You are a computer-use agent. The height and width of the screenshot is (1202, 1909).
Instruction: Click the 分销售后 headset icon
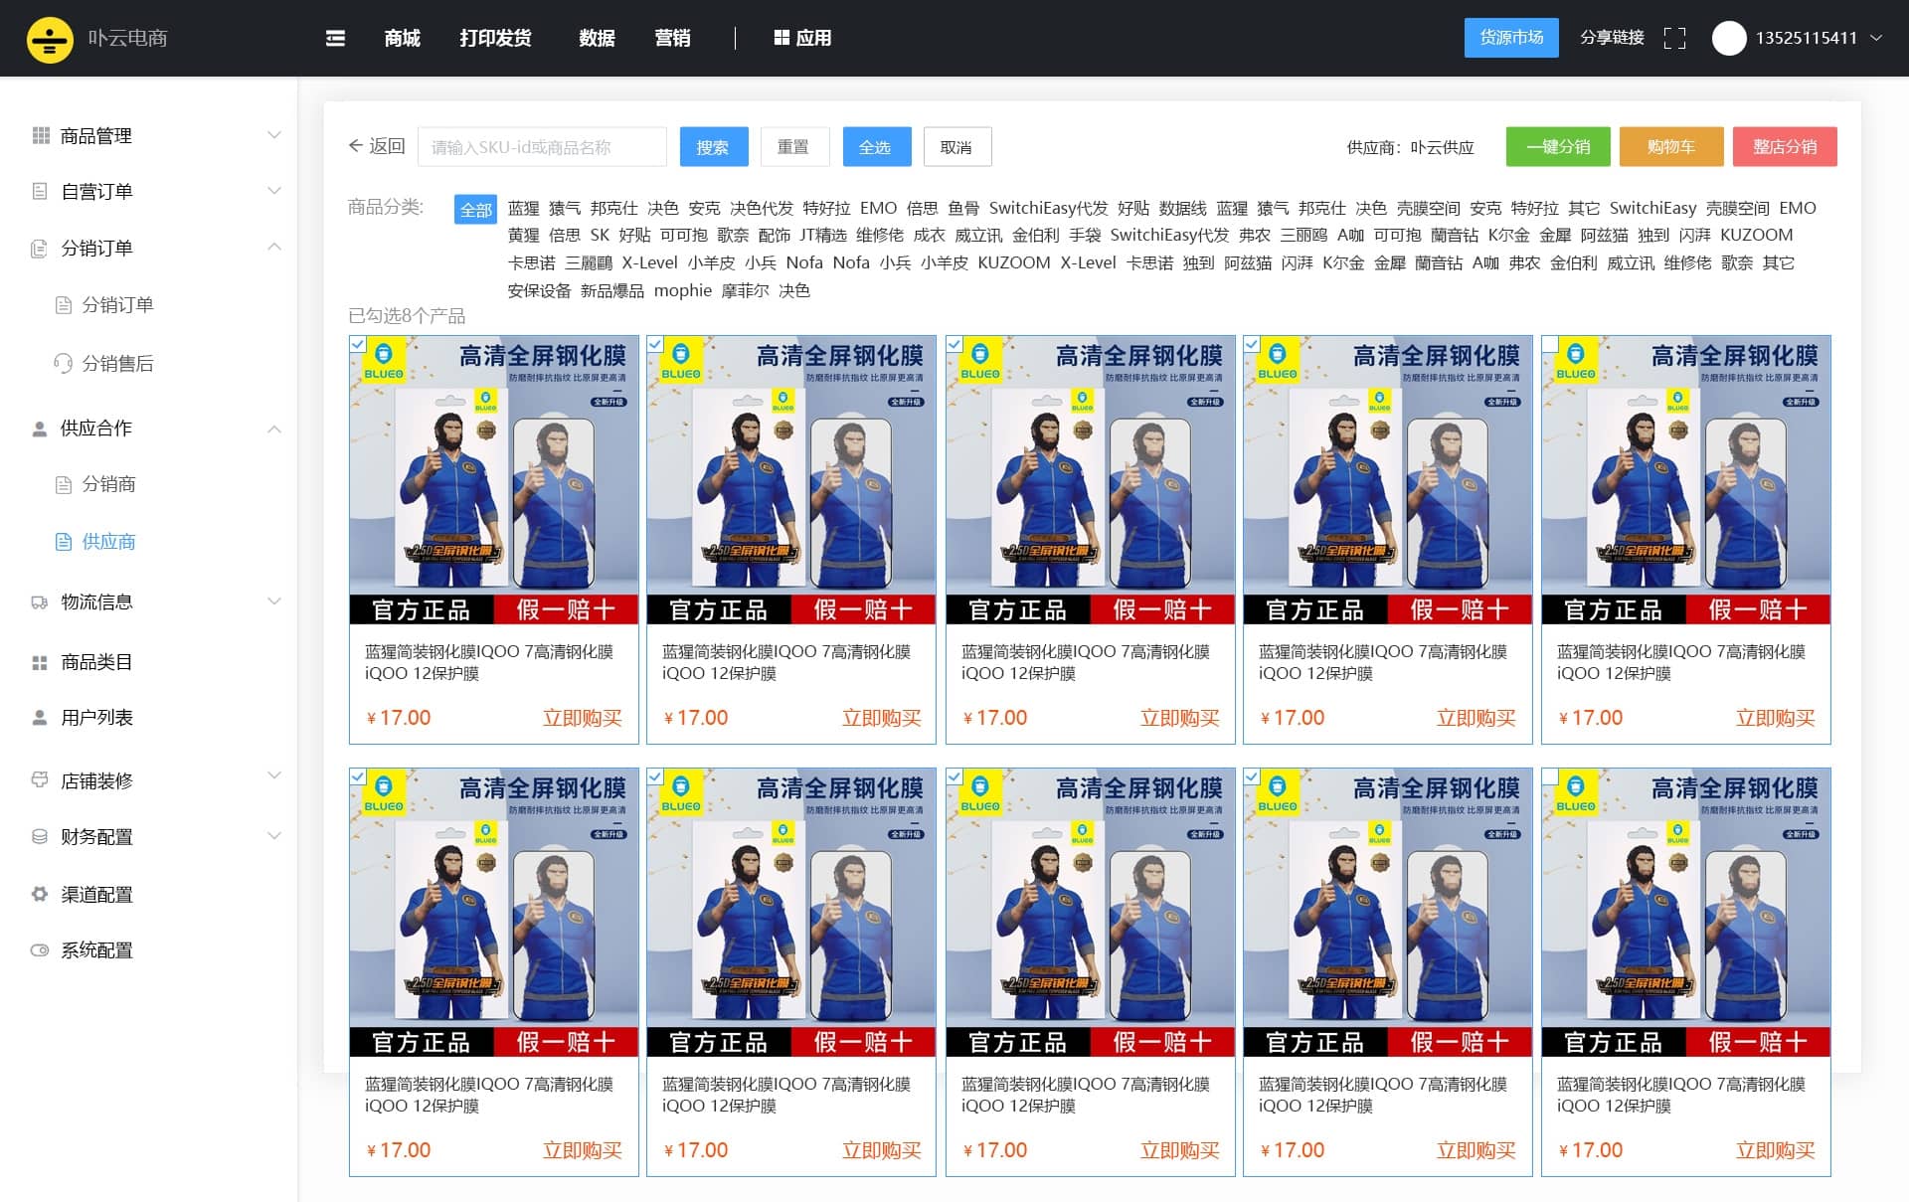63,363
